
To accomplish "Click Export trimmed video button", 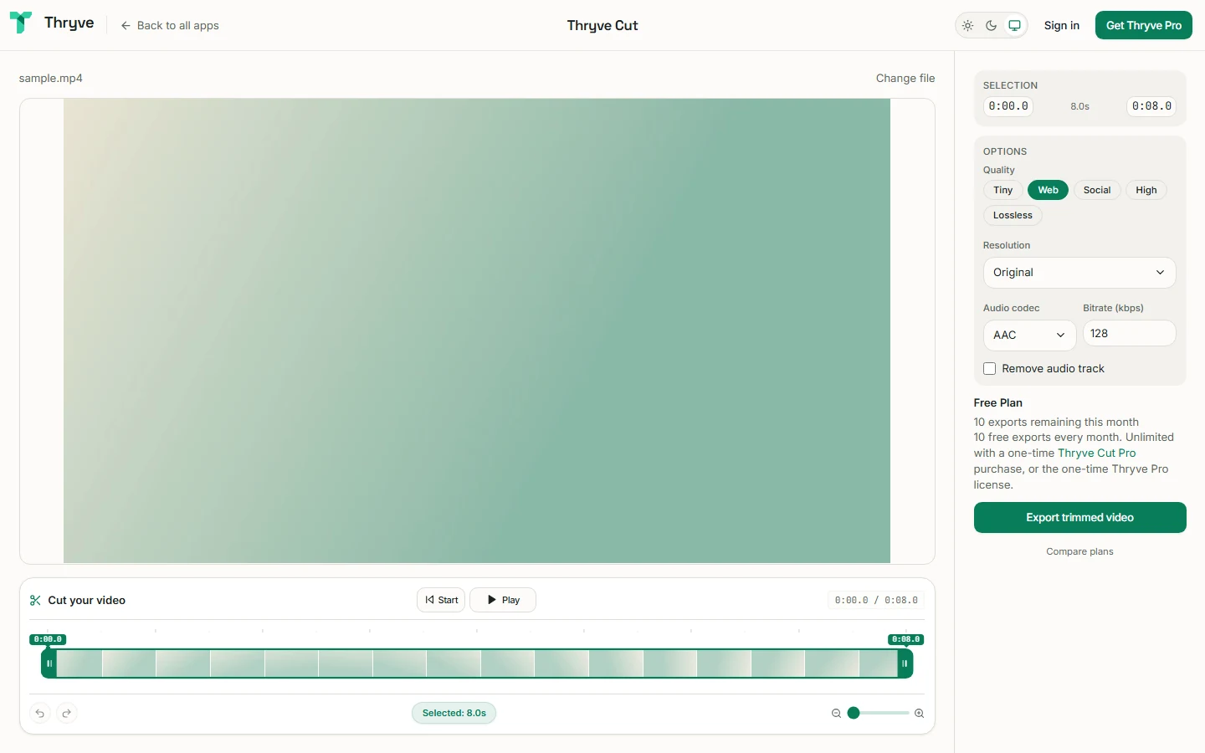I will pos(1080,518).
